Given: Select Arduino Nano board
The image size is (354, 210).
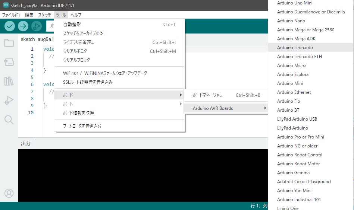Looking at the screenshot, I should (x=311, y=21).
